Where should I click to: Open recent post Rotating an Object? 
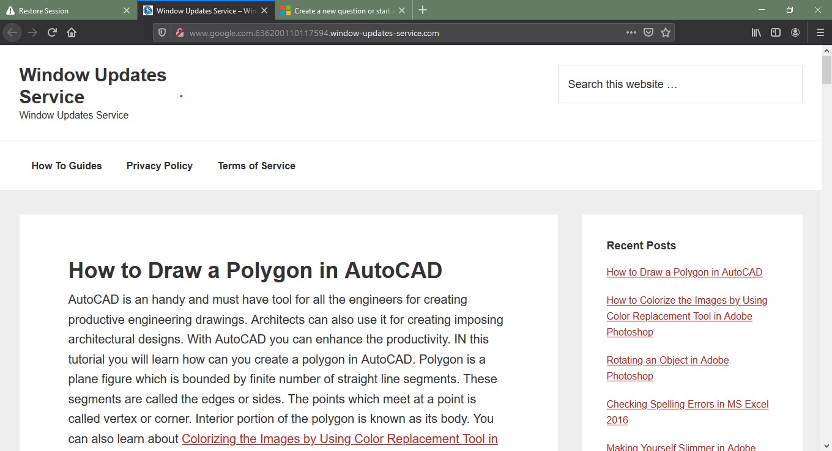pyautogui.click(x=667, y=368)
